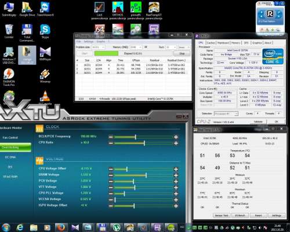This screenshot has height=232, width=290.
Task: Launch RealTempGT desktop shortcut
Action: (x=154, y=11)
